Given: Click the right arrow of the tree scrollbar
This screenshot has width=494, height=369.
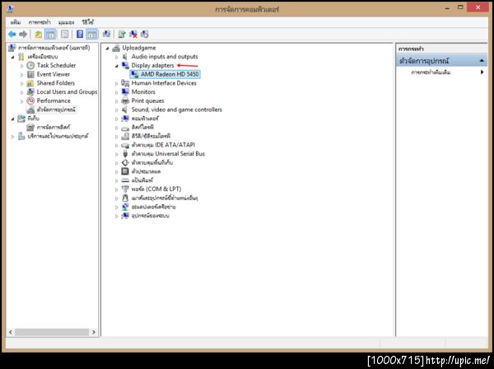Looking at the screenshot, I should 94,332.
